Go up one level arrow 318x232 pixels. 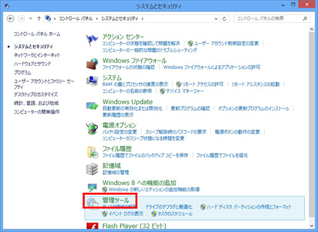(x=39, y=18)
